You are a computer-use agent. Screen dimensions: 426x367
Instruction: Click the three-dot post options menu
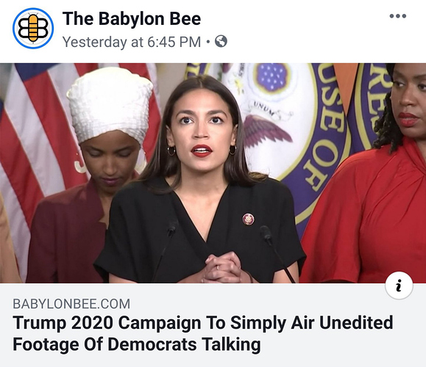(398, 16)
